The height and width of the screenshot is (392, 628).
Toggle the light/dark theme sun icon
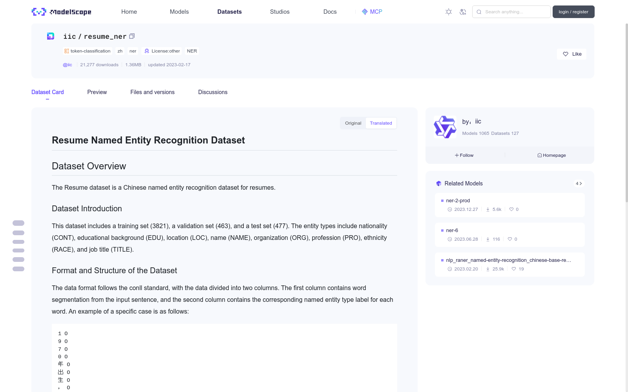[x=449, y=12]
